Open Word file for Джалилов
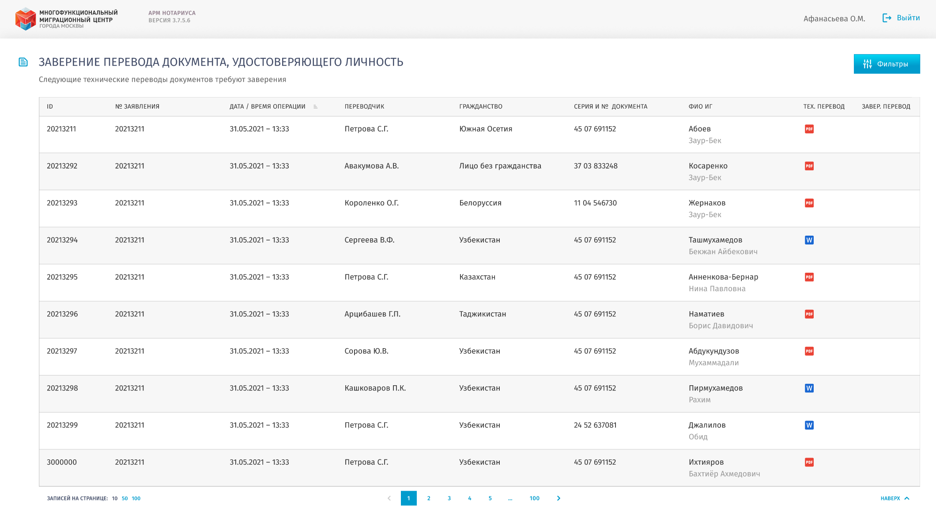The height and width of the screenshot is (526, 936). pyautogui.click(x=809, y=425)
